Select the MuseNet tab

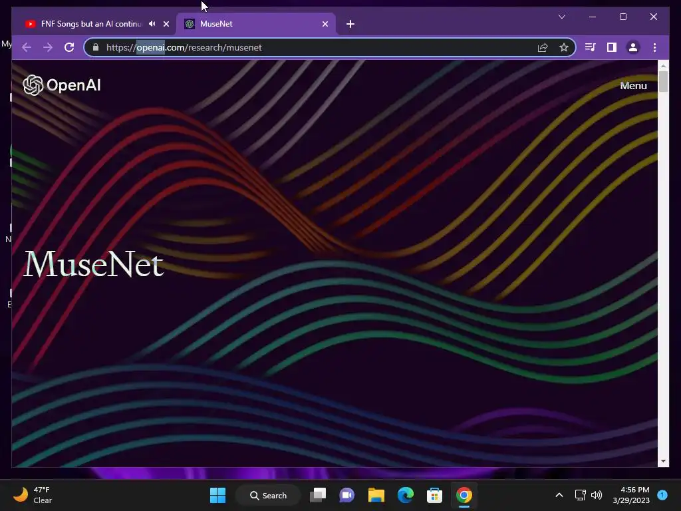pos(256,24)
